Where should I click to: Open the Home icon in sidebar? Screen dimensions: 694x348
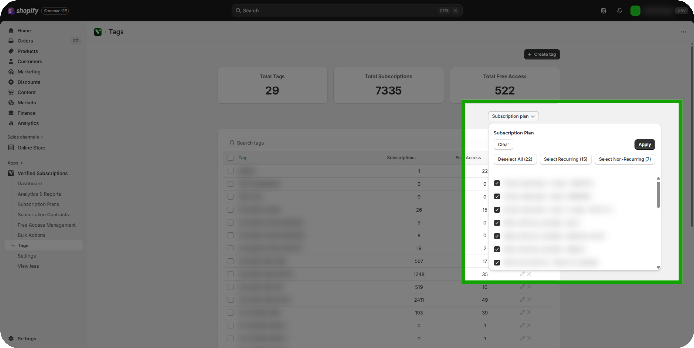(x=11, y=30)
